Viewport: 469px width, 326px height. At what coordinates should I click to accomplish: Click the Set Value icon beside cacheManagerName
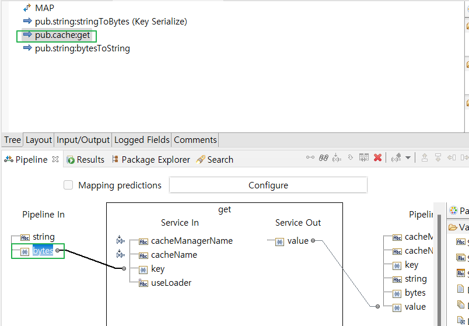(120, 240)
